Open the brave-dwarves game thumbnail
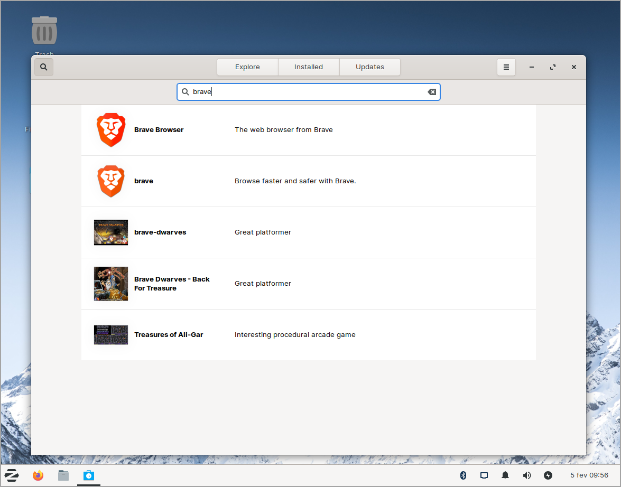Screen dimensions: 621x487 [x=111, y=232]
